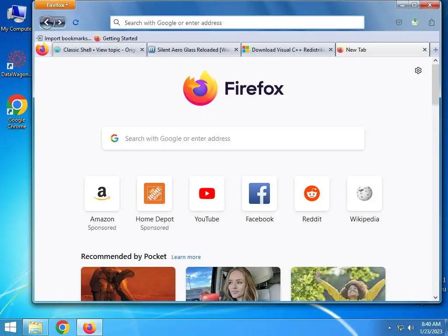The image size is (448, 336).
Task: Open the Extensions puzzle icon
Action: (431, 22)
